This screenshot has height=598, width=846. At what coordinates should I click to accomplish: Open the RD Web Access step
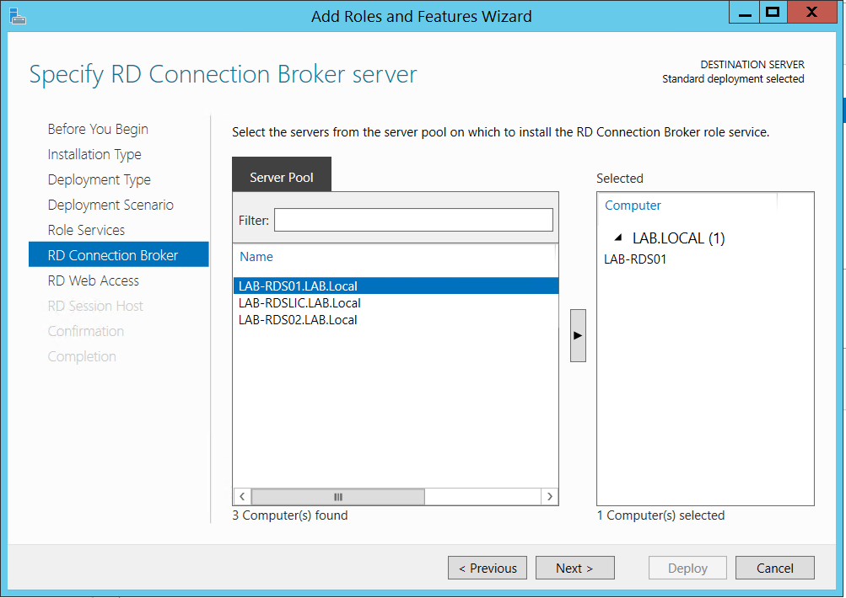(94, 280)
